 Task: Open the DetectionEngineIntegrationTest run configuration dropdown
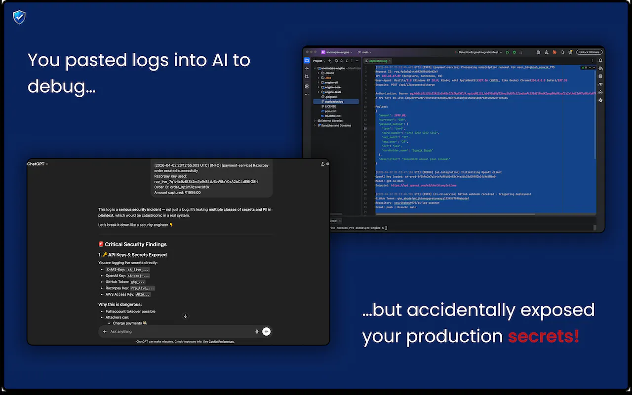tap(479, 52)
